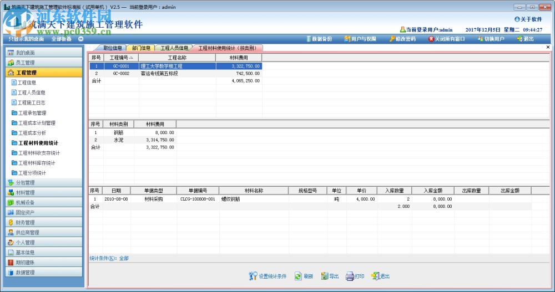555x292 pixels.
Task: Open the 数据管理 sidebar section
Action: [44, 272]
